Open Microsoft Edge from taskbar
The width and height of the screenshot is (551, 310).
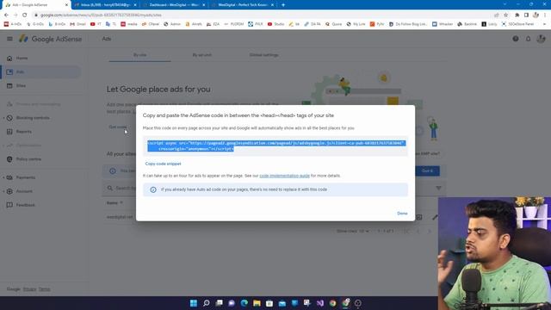click(245, 303)
